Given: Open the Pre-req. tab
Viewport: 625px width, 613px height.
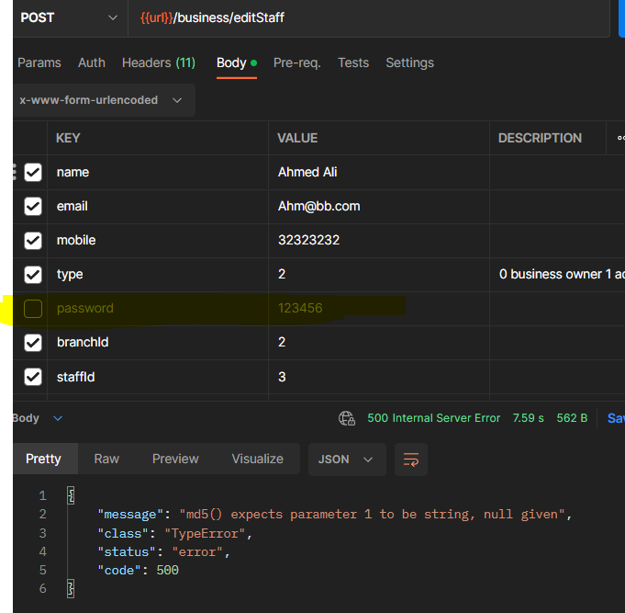Looking at the screenshot, I should click(x=296, y=62).
